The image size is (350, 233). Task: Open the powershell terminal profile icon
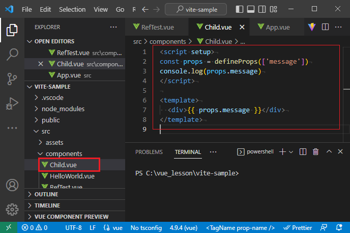pos(241,152)
